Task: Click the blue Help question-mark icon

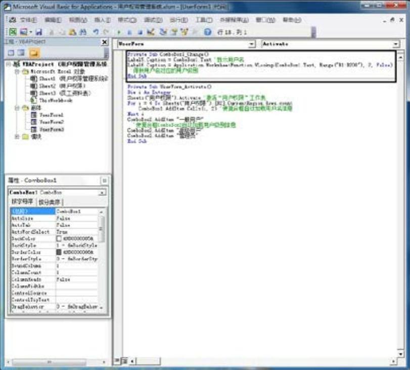Action: click(208, 32)
